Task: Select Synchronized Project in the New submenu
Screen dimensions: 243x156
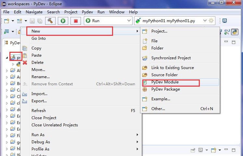Action: 180,58
